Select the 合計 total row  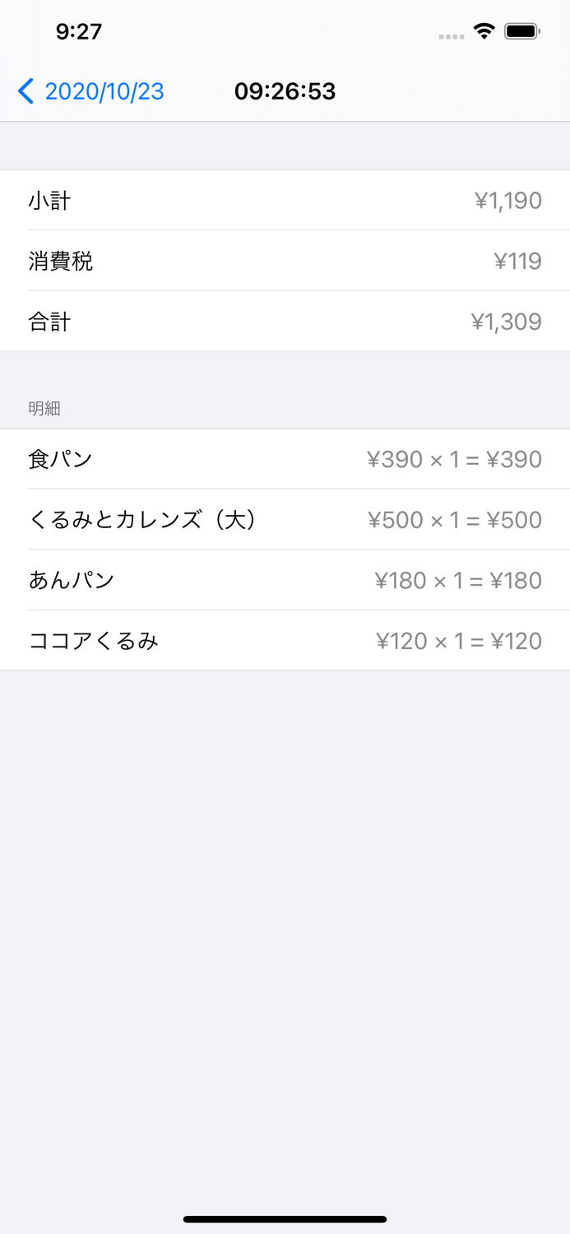point(285,322)
